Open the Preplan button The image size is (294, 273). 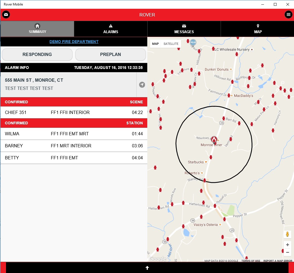point(110,54)
